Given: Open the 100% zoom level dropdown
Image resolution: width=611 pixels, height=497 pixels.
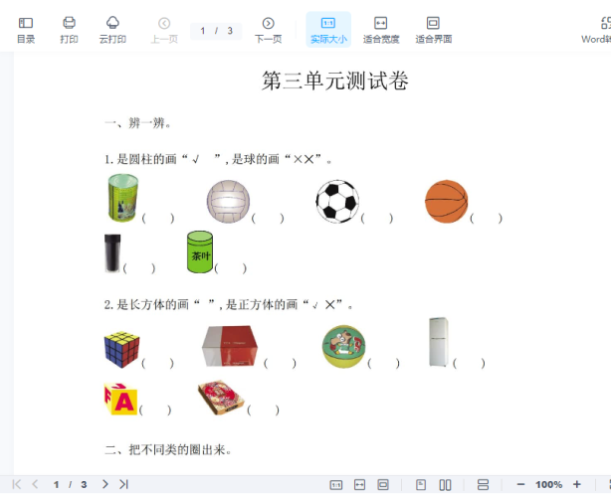Looking at the screenshot, I should (549, 484).
